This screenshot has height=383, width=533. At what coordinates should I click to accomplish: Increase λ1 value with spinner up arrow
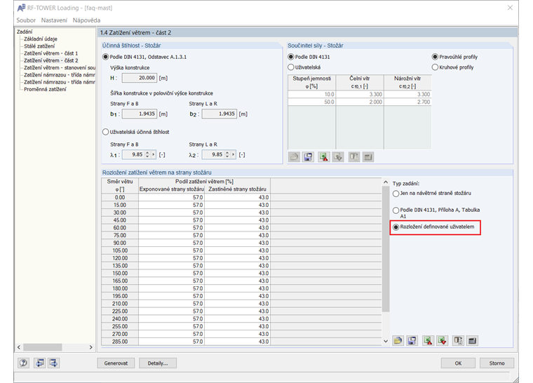point(147,153)
